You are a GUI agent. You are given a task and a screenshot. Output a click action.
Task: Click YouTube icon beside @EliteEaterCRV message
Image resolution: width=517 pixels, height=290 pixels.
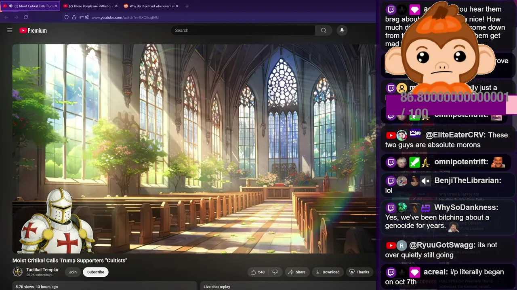(391, 135)
